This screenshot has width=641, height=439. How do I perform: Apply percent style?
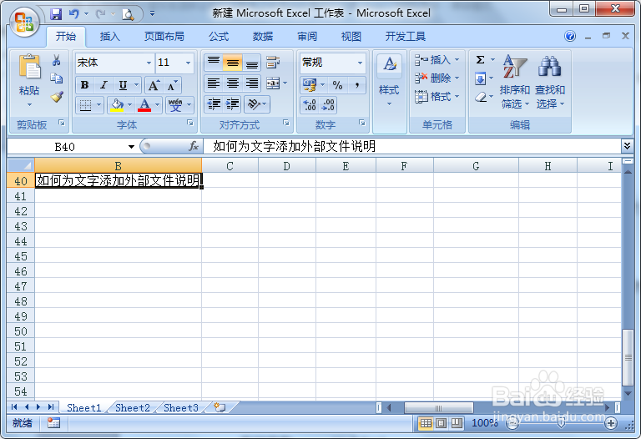pyautogui.click(x=337, y=85)
